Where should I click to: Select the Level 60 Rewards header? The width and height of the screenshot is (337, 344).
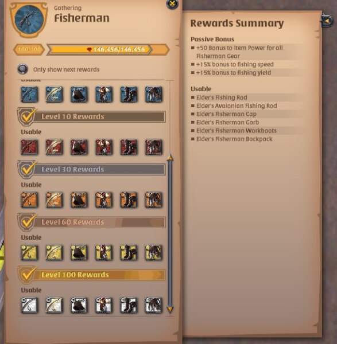[x=91, y=222]
